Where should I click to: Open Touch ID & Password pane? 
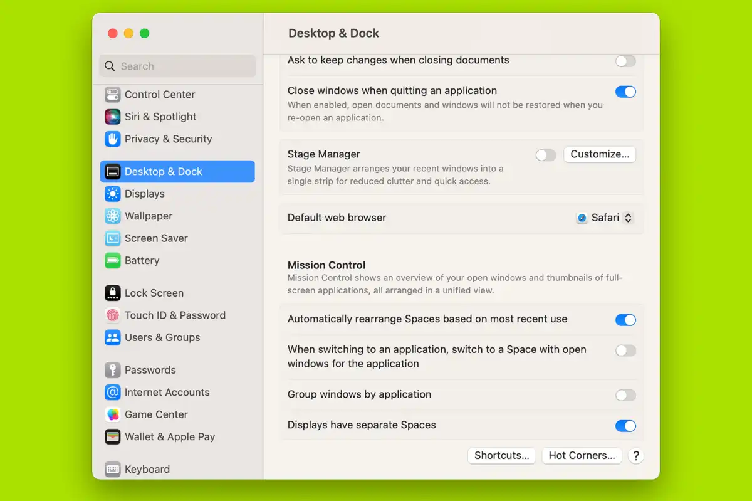(x=177, y=315)
